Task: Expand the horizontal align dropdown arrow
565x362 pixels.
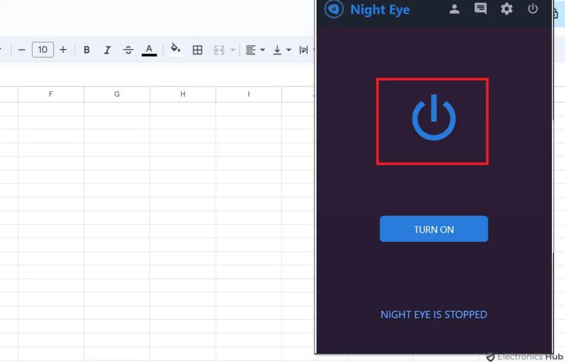Action: (x=262, y=50)
